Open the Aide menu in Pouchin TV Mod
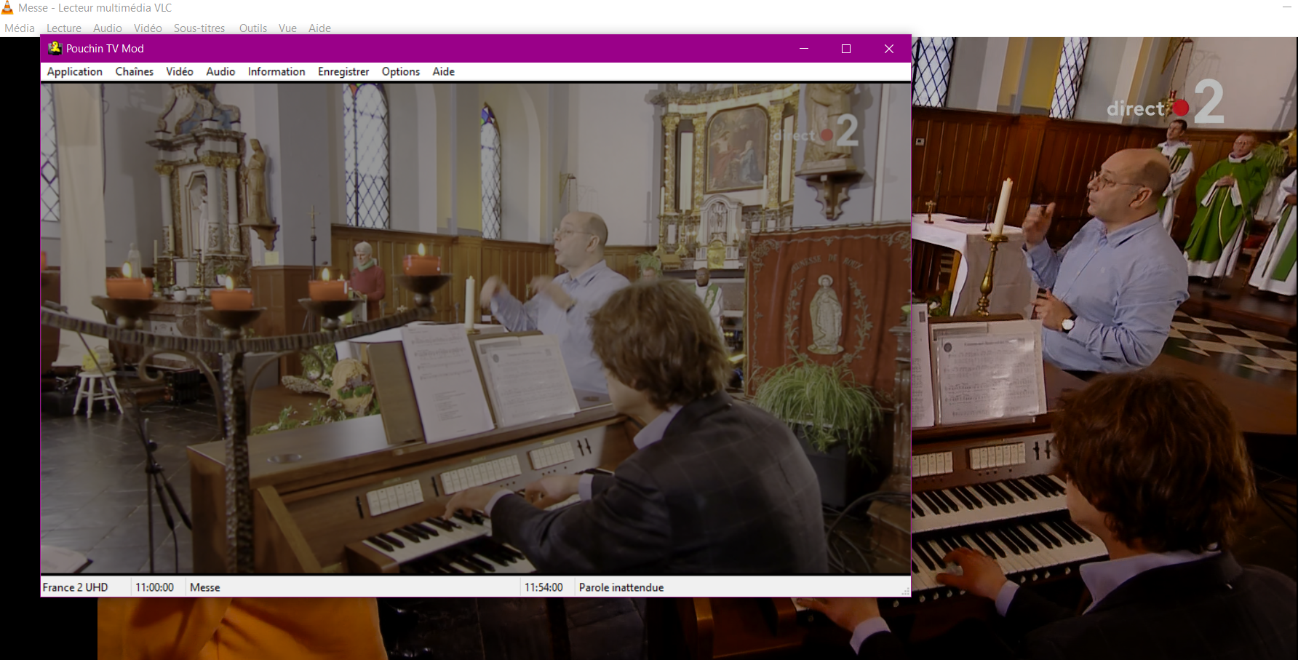This screenshot has height=660, width=1298. click(x=444, y=71)
